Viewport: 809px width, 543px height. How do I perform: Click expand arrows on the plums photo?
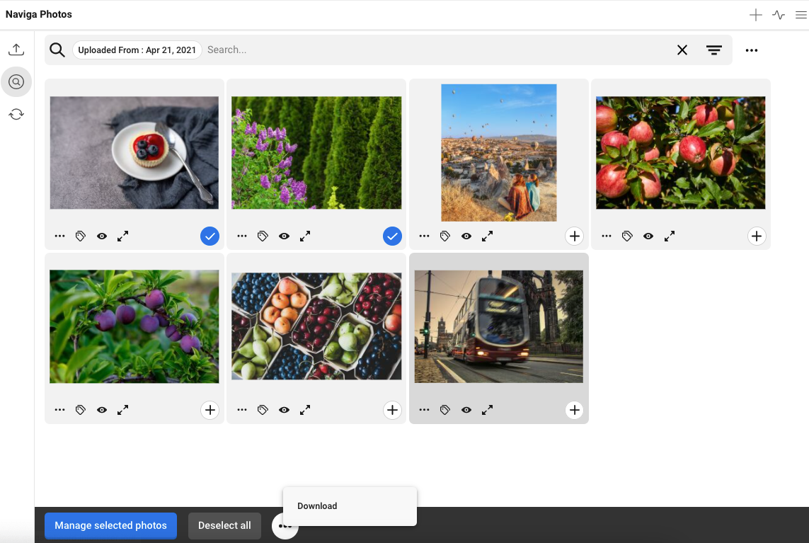pyautogui.click(x=122, y=410)
